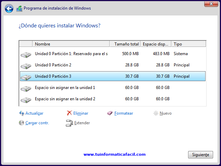Select the Unidad 0 Partición 3 row
The height and width of the screenshot is (166, 221).
[113, 76]
